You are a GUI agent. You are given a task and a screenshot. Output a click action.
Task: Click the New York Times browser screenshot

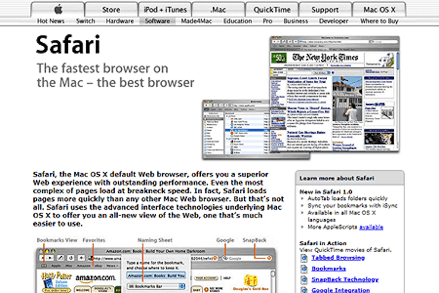coord(335,94)
